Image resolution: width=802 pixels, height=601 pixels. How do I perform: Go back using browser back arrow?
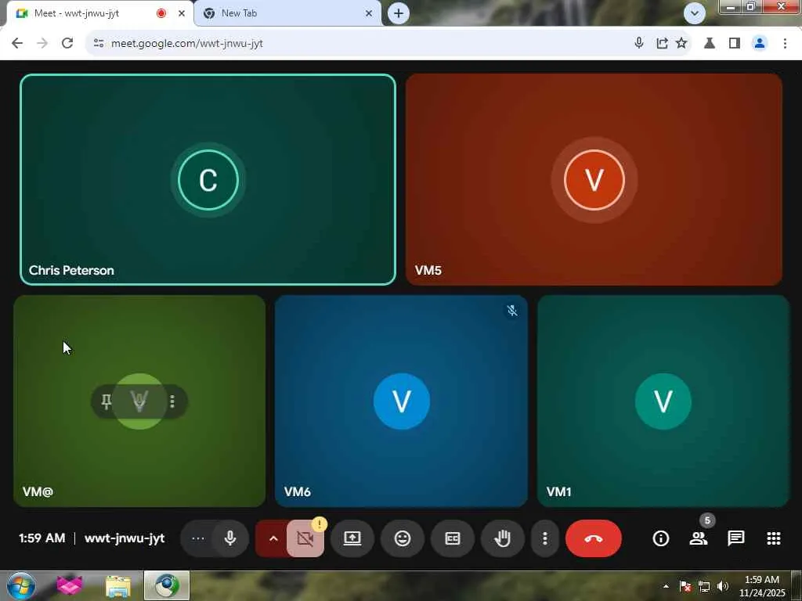tap(17, 43)
